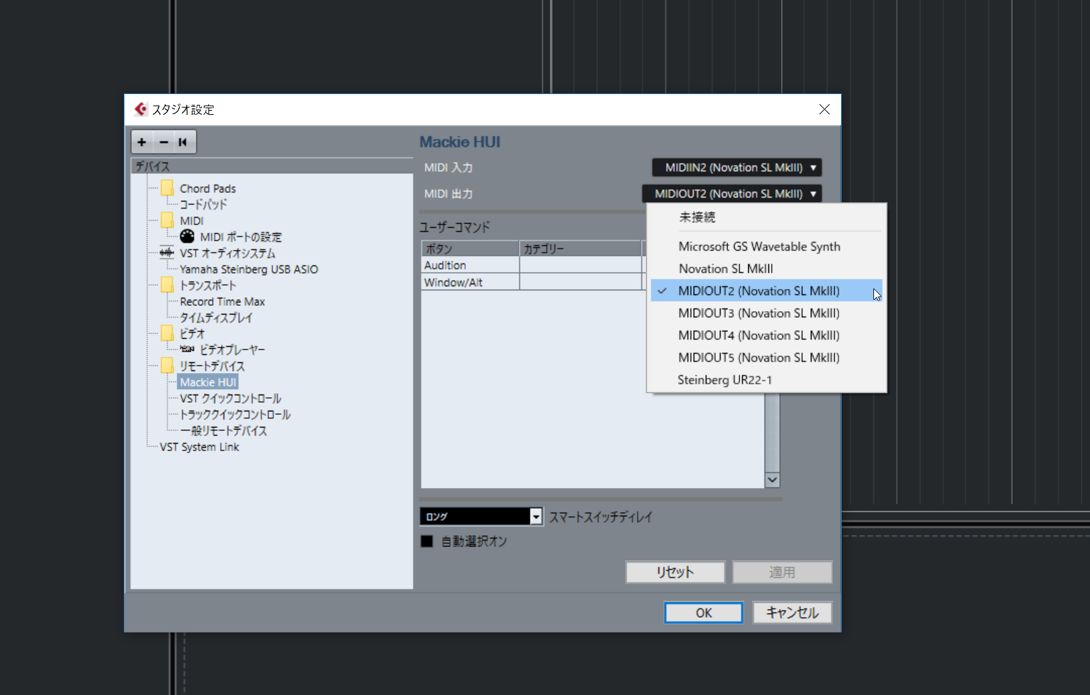The height and width of the screenshot is (695, 1090).
Task: Select VST System Link tree item
Action: pos(199,446)
